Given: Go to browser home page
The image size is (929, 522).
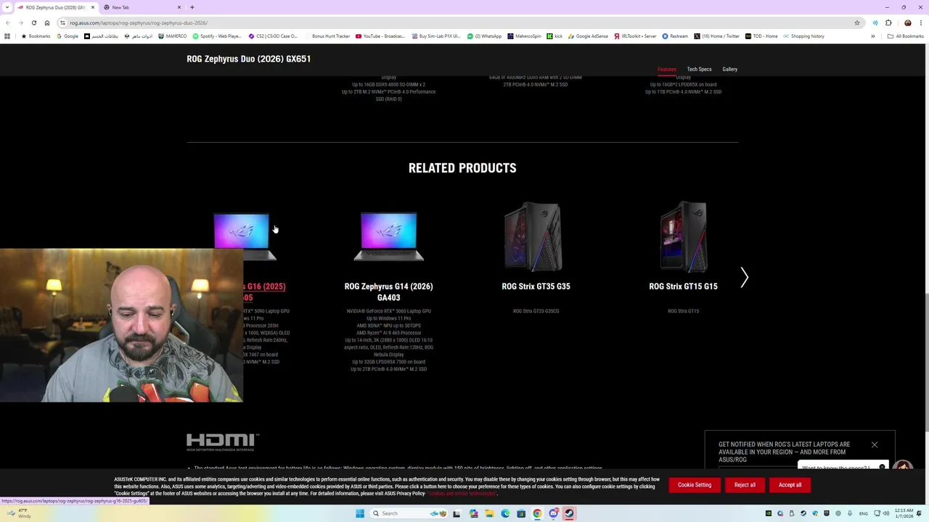Looking at the screenshot, I should tap(47, 22).
